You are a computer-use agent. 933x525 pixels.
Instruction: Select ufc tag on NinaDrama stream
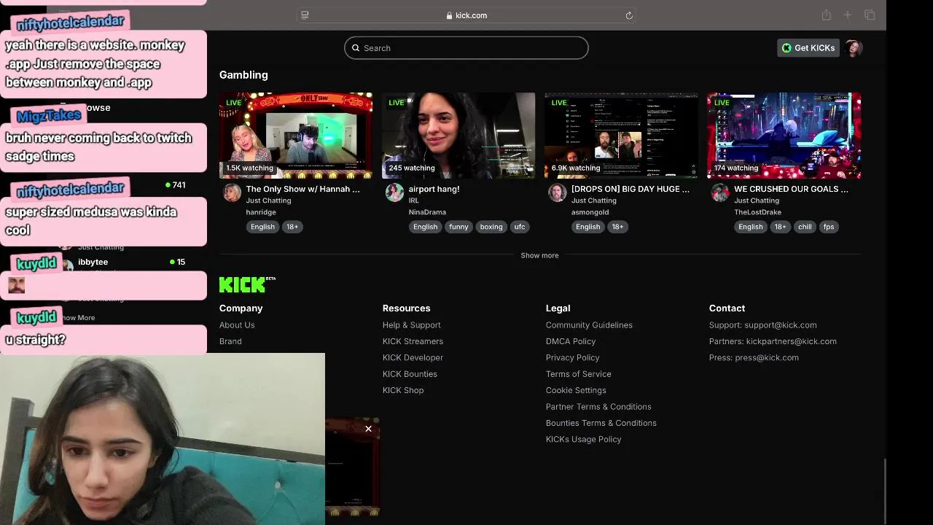(520, 227)
